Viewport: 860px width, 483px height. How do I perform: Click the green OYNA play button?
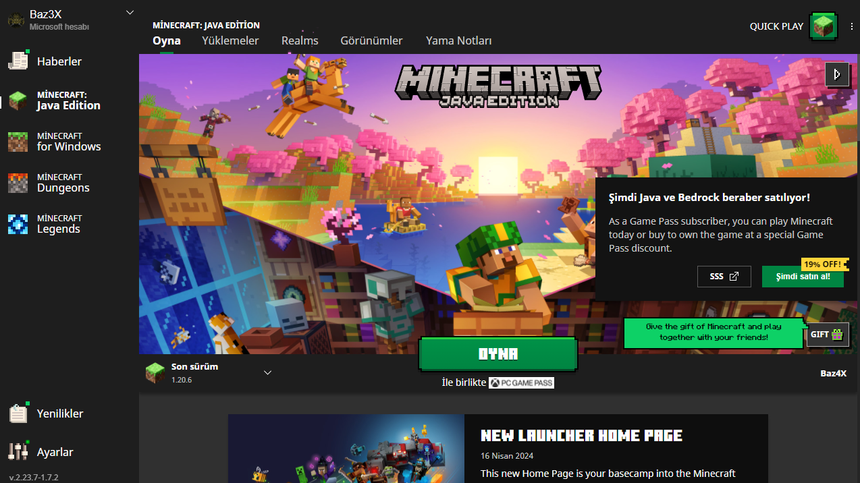pos(498,354)
